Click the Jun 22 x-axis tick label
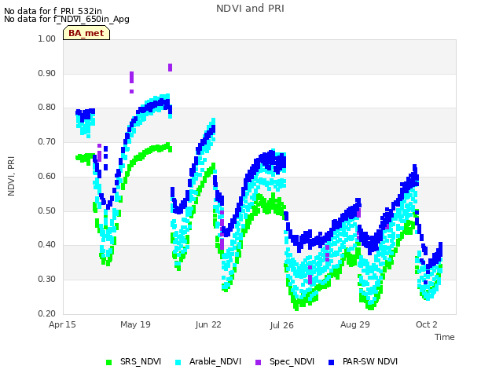Viewport: 503px width, 377px height. click(x=208, y=324)
